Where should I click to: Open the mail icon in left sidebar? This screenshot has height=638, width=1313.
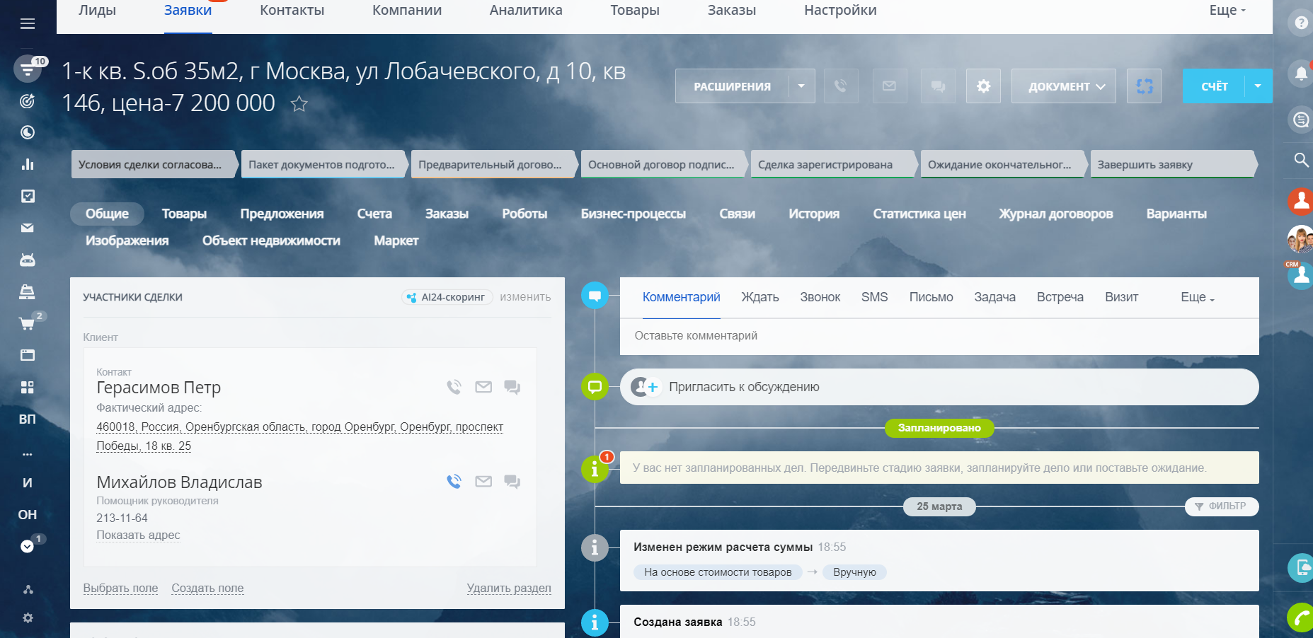coord(28,228)
